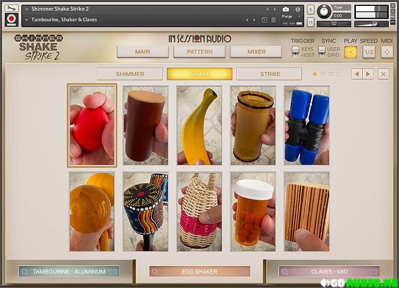Choose the red egg shaker thumbnail

(92, 126)
